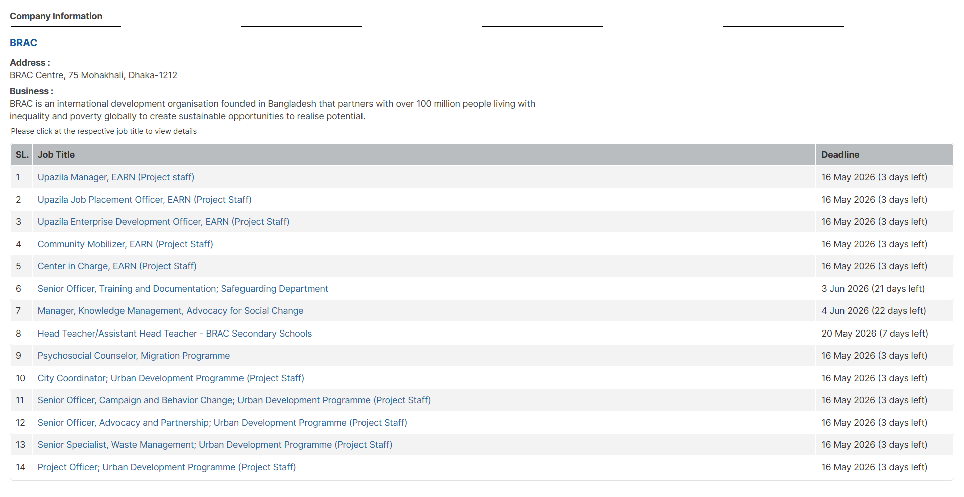The width and height of the screenshot is (964, 497).
Task: Select the address text BRAC Centre, 75 Mohakhali
Action: (x=93, y=75)
